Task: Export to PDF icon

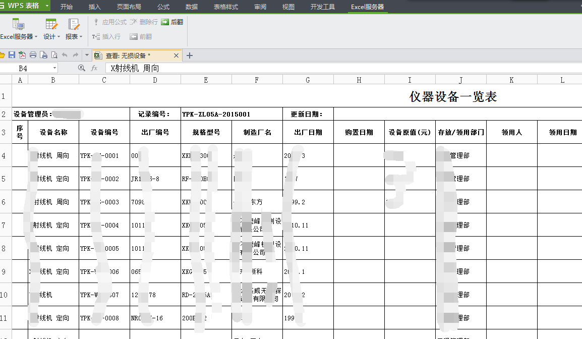Action: point(22,55)
